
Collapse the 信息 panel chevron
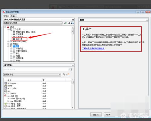pyautogui.click(x=147, y=20)
